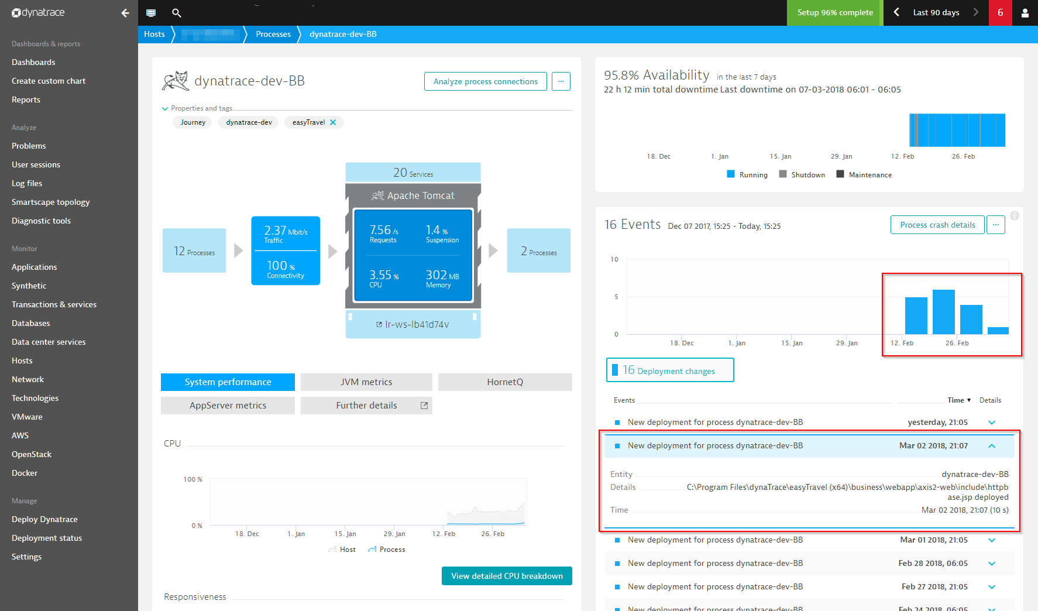Click Processes breadcrumb
Viewport: 1038px width, 611px height.
[x=273, y=34]
